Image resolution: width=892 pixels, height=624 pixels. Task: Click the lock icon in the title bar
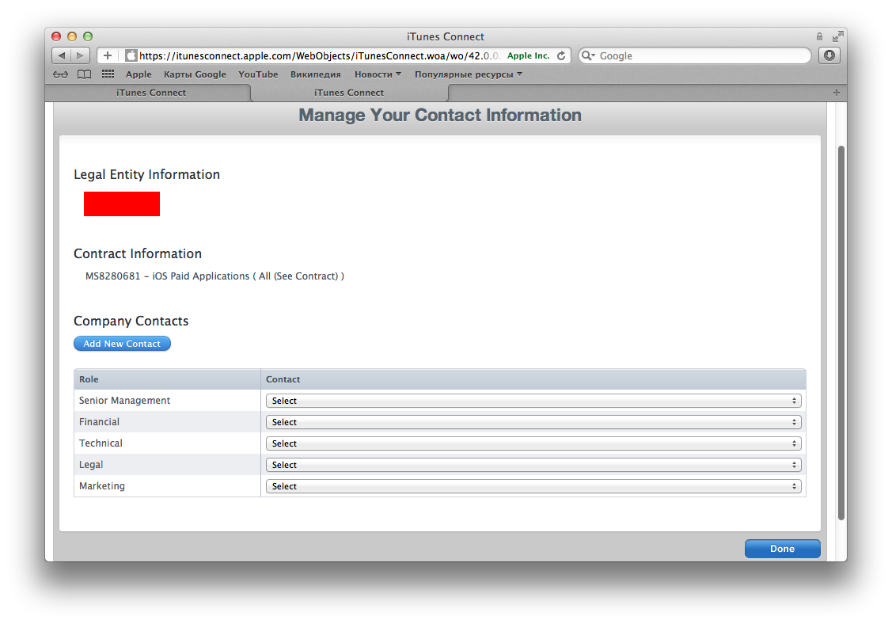click(819, 36)
